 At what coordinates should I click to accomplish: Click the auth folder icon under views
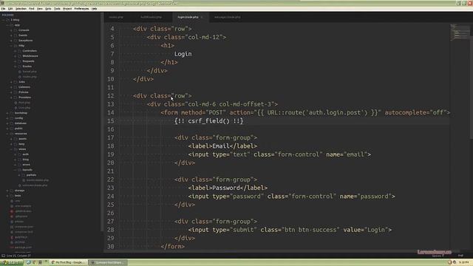click(x=19, y=154)
